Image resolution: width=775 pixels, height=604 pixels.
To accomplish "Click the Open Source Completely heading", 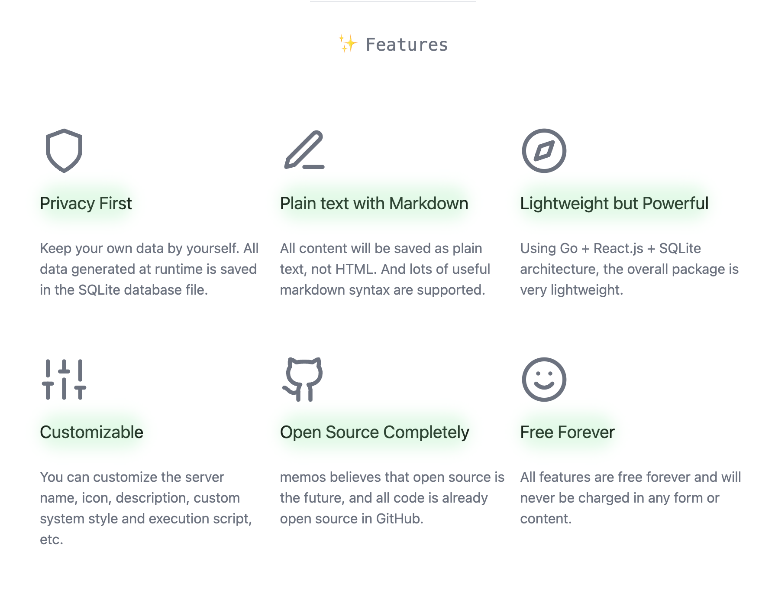I will coord(375,432).
